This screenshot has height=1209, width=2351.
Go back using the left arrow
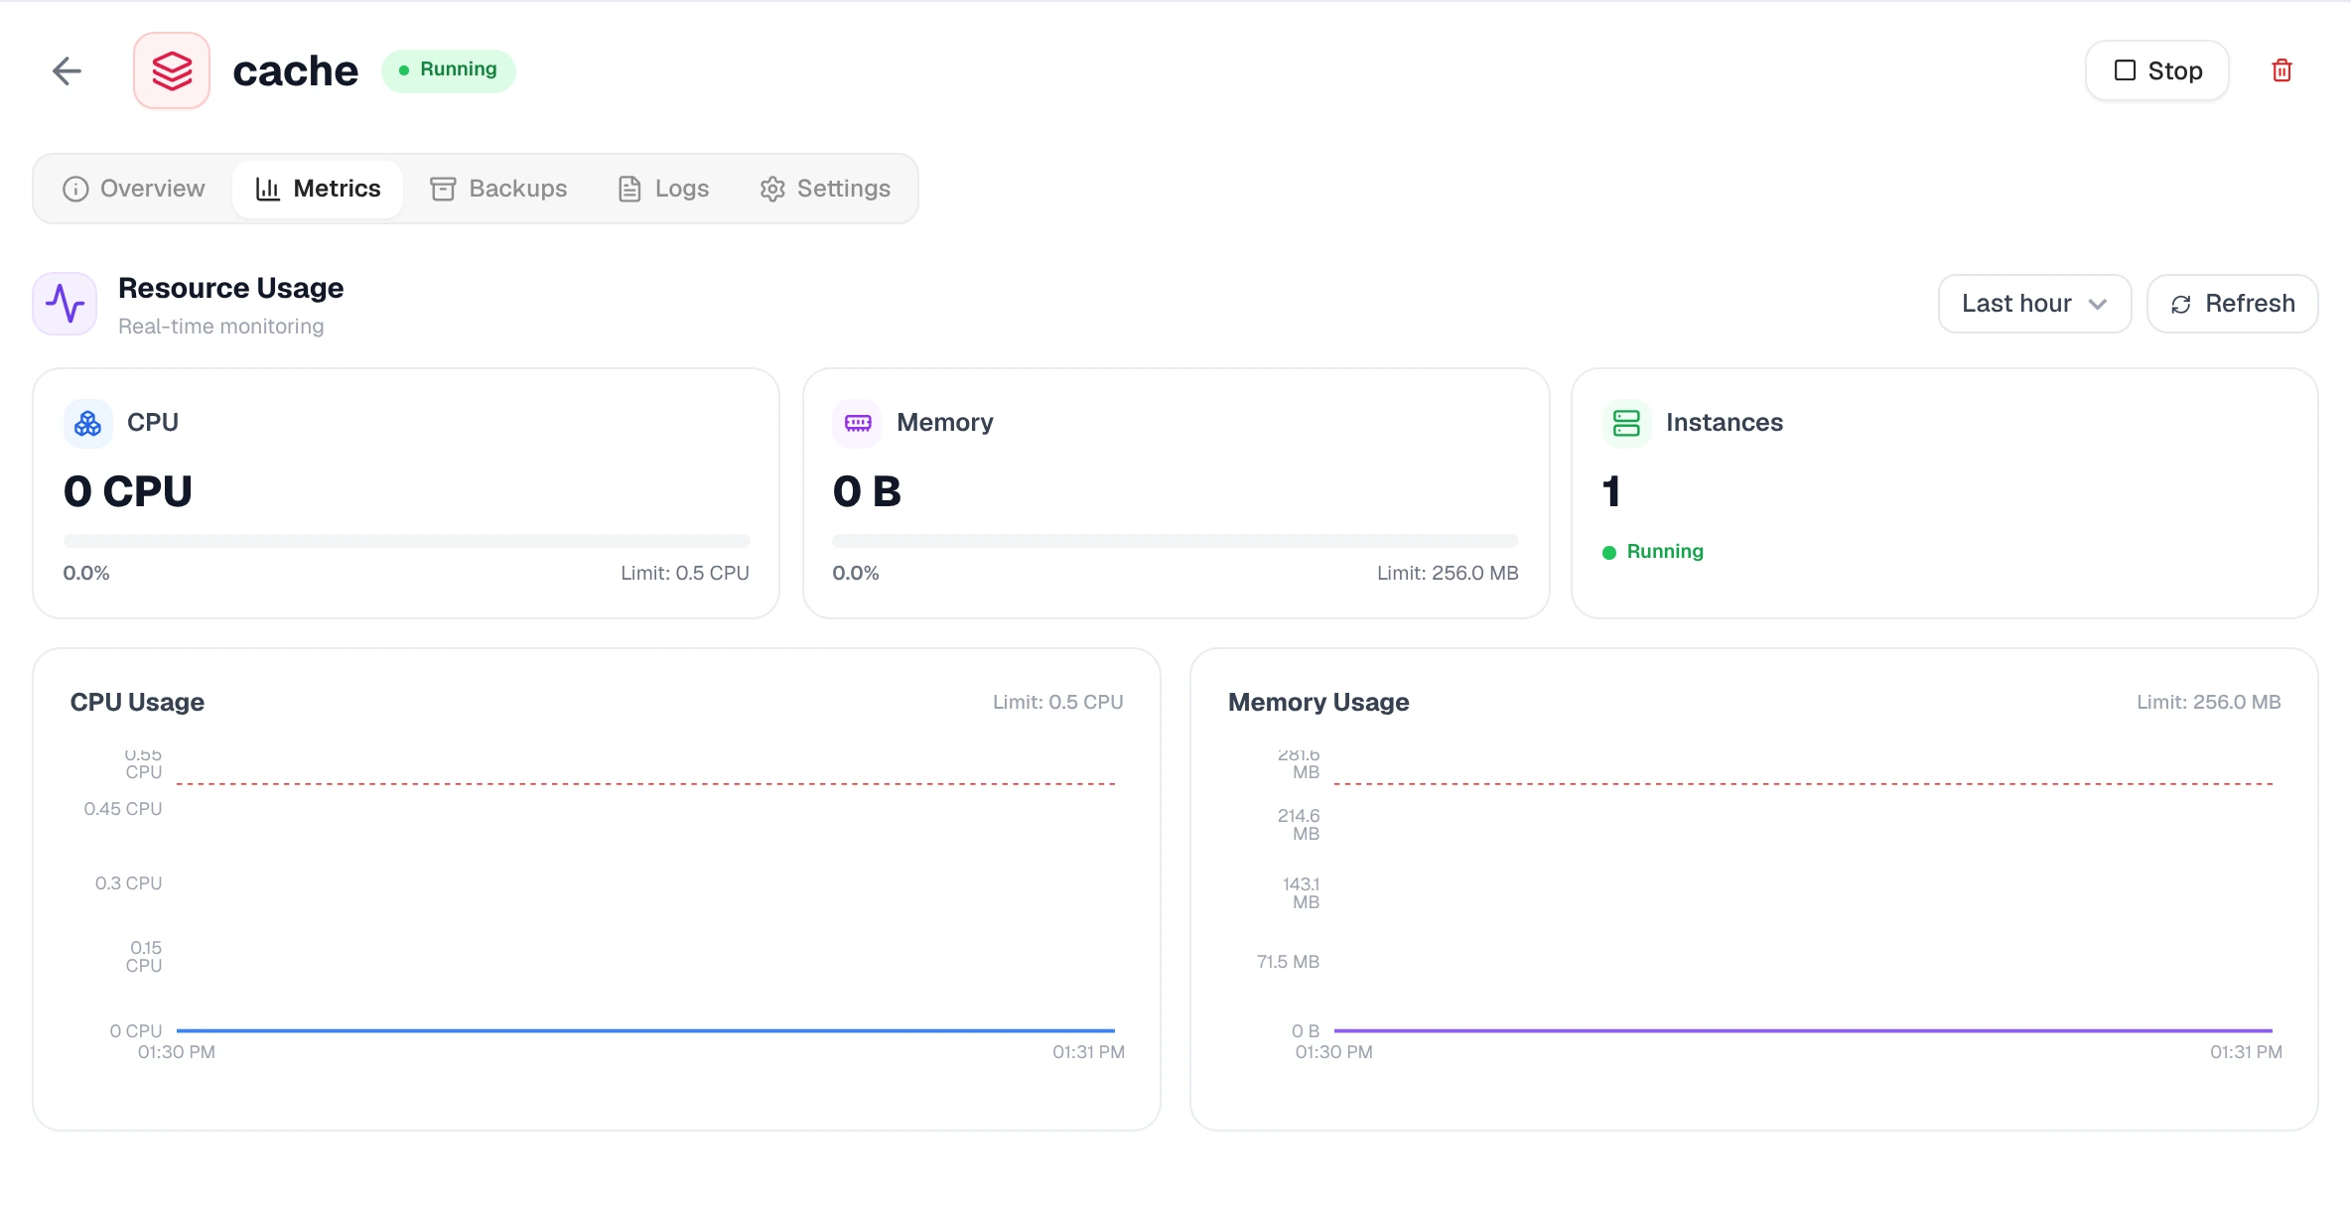(x=67, y=70)
